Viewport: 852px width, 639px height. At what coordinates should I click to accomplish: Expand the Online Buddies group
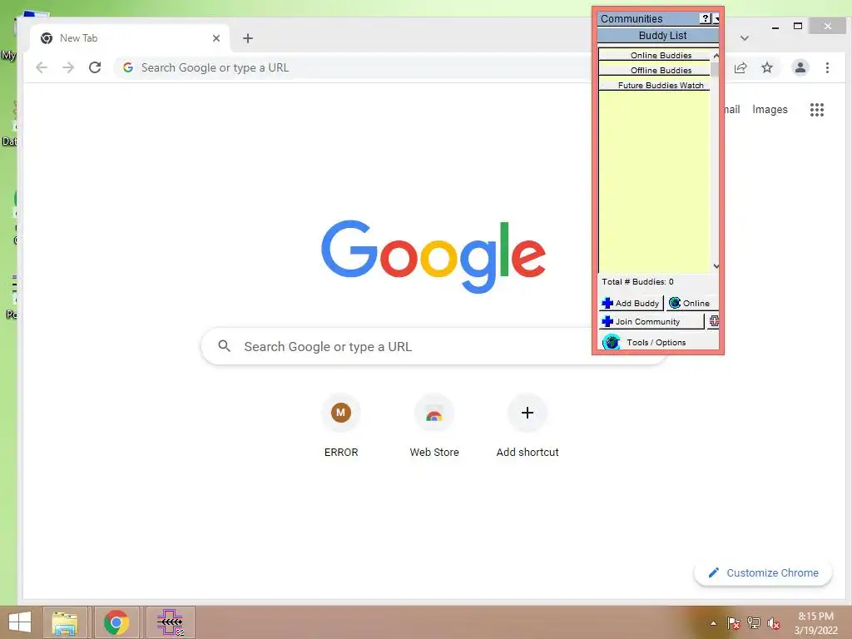point(654,55)
